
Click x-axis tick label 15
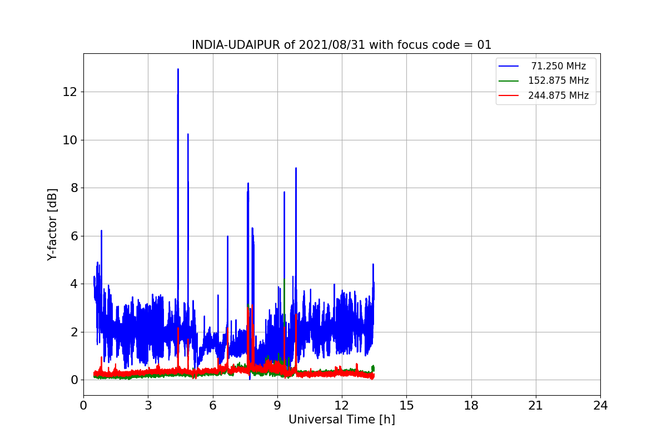click(406, 406)
